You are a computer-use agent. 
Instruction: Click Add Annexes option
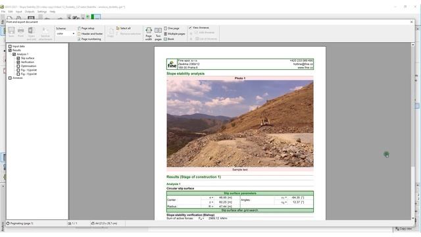pyautogui.click(x=205, y=33)
